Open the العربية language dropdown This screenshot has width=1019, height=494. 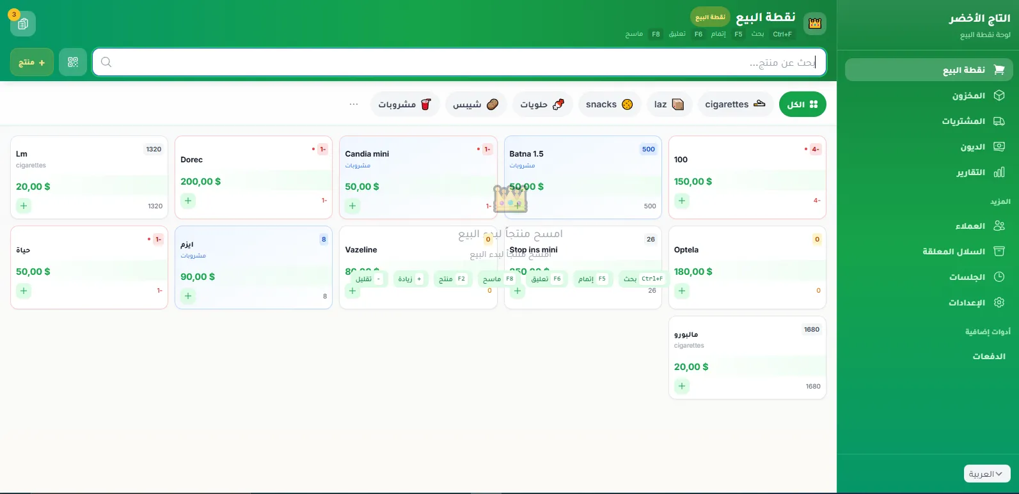(x=987, y=474)
